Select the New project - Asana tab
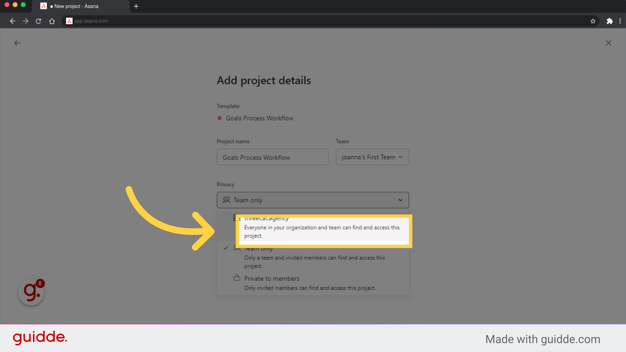The height and width of the screenshot is (352, 626). pyautogui.click(x=81, y=6)
